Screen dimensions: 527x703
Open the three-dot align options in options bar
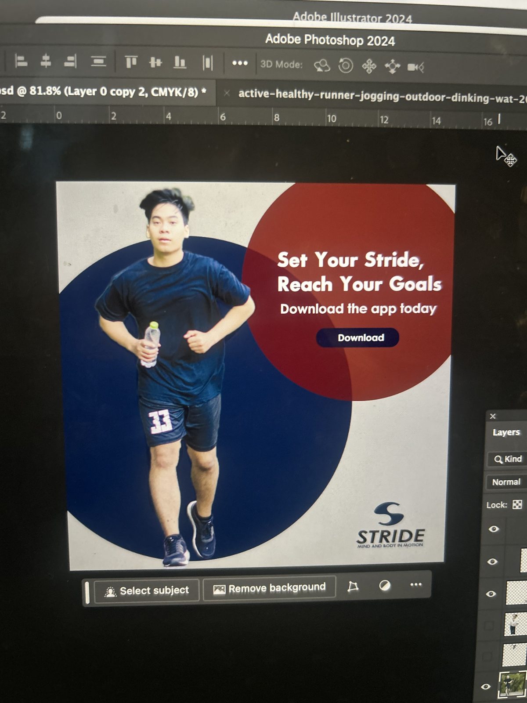coord(240,63)
